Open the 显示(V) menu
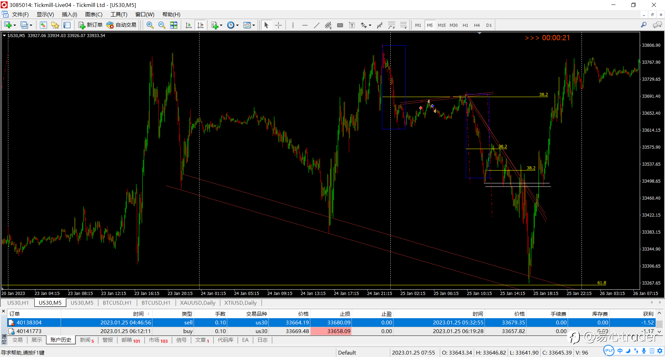665x357 pixels. coord(45,14)
